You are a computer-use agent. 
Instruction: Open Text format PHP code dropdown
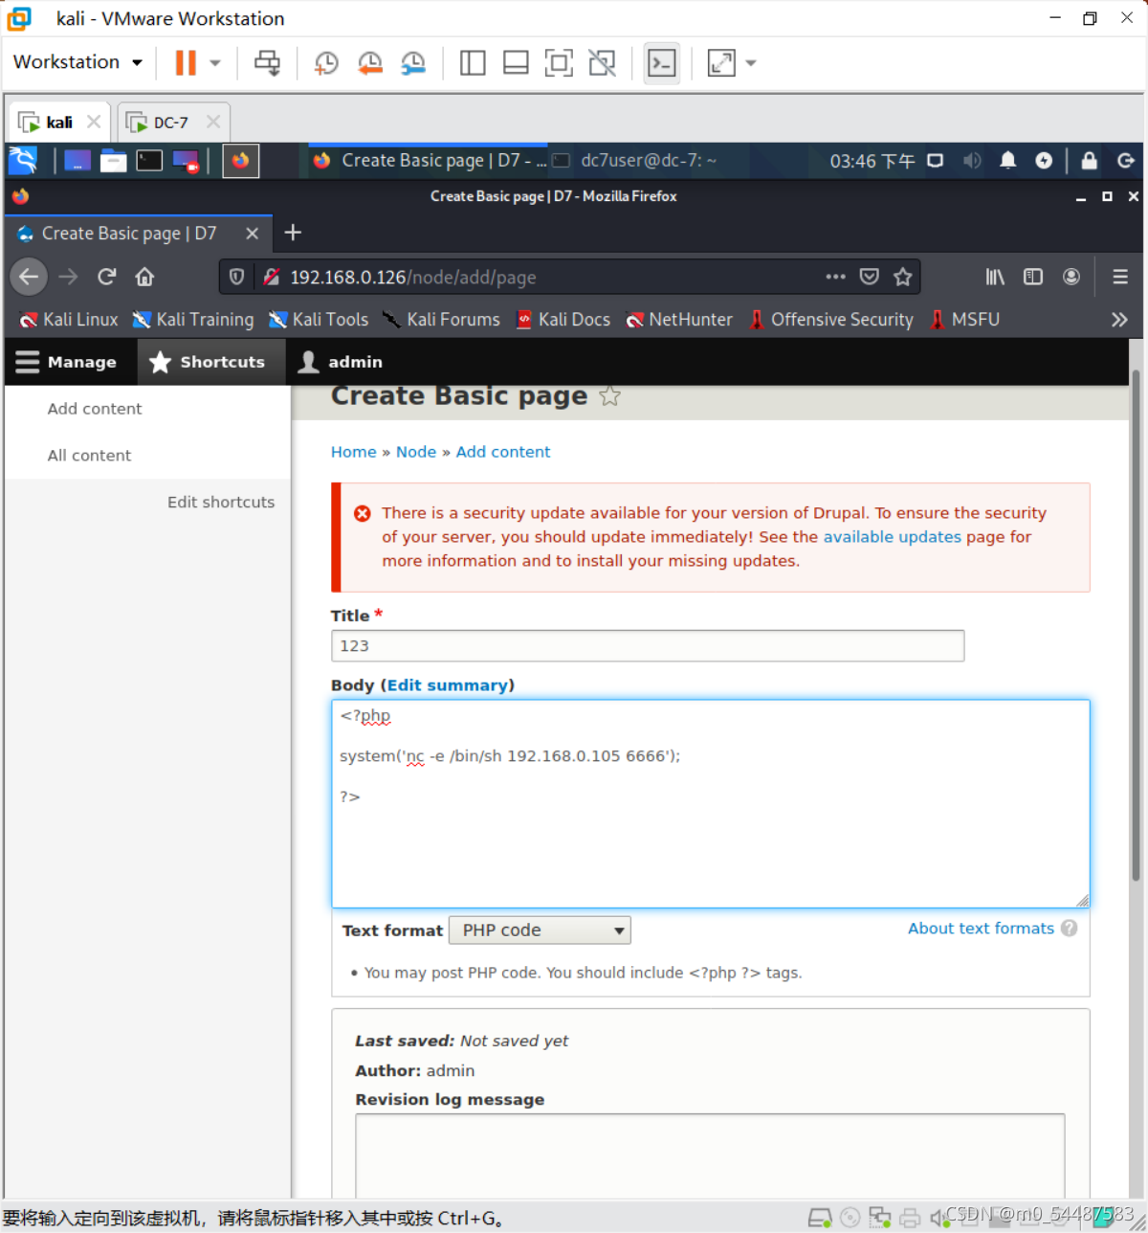point(540,930)
